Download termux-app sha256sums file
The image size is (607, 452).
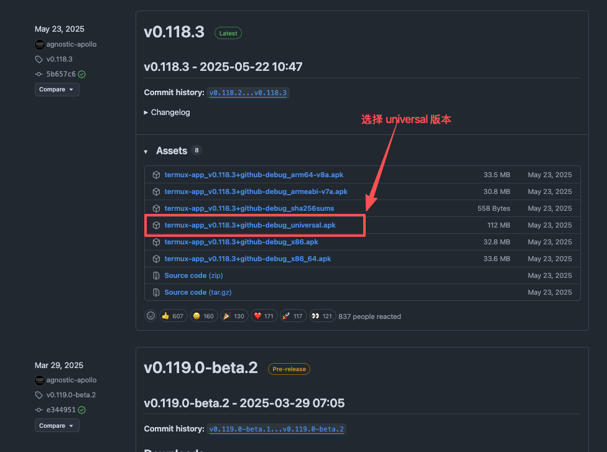(249, 208)
